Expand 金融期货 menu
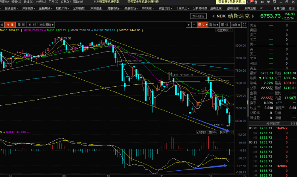This screenshot has height=177, width=297. [x=46, y=8]
